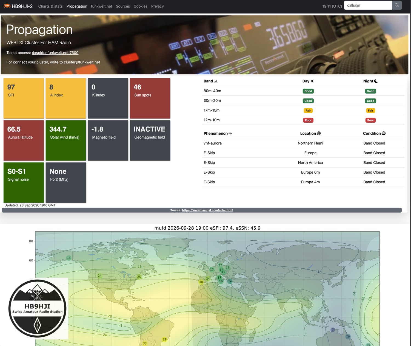Click the cluster@funkwelt.net email link
The image size is (411, 346).
(82, 62)
